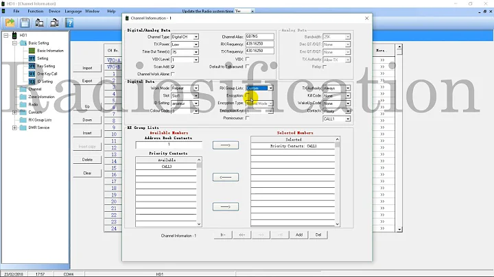The height and width of the screenshot is (277, 494).
Task: Click the Address Book Contacts field
Action: [x=169, y=145]
